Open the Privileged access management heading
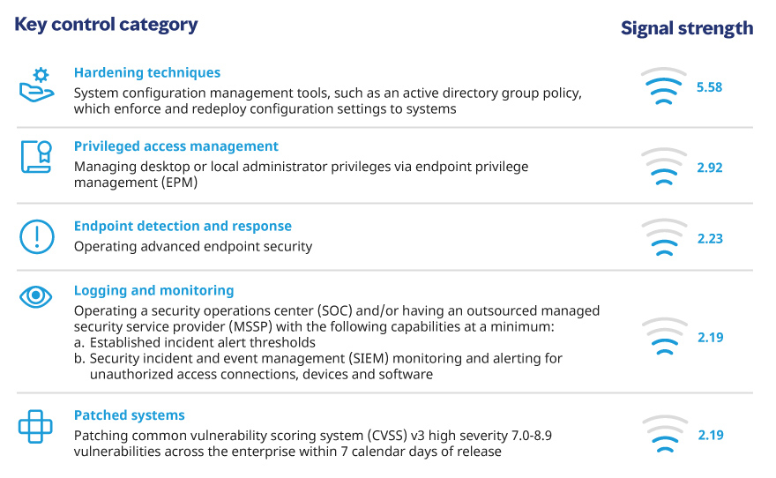776x478 pixels. tap(175, 146)
